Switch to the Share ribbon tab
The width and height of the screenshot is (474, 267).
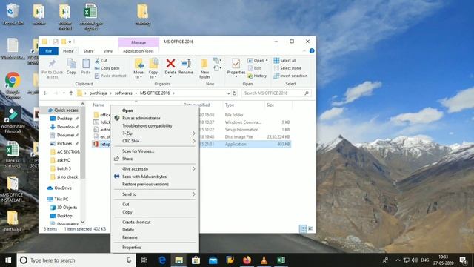pos(89,51)
